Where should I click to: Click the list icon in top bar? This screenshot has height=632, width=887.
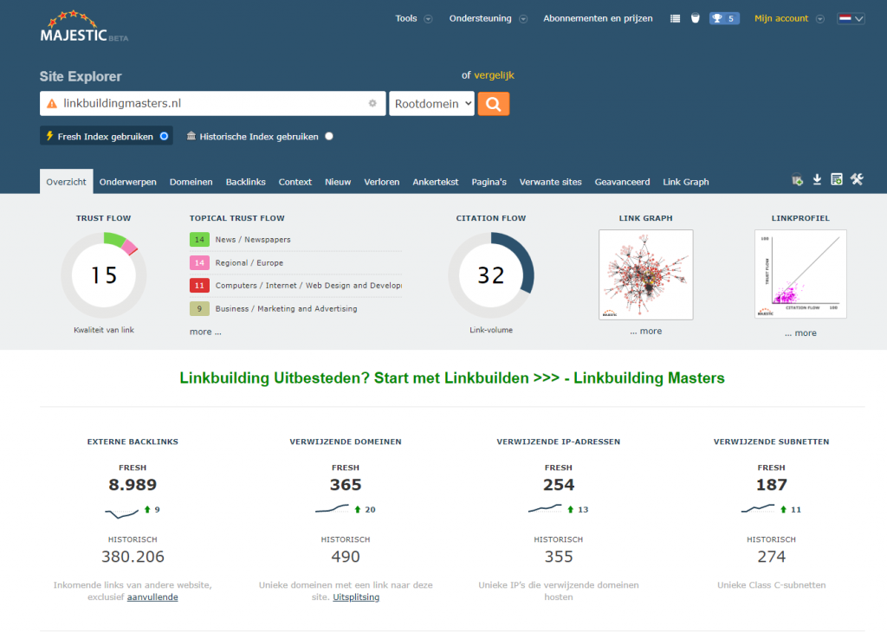675,18
